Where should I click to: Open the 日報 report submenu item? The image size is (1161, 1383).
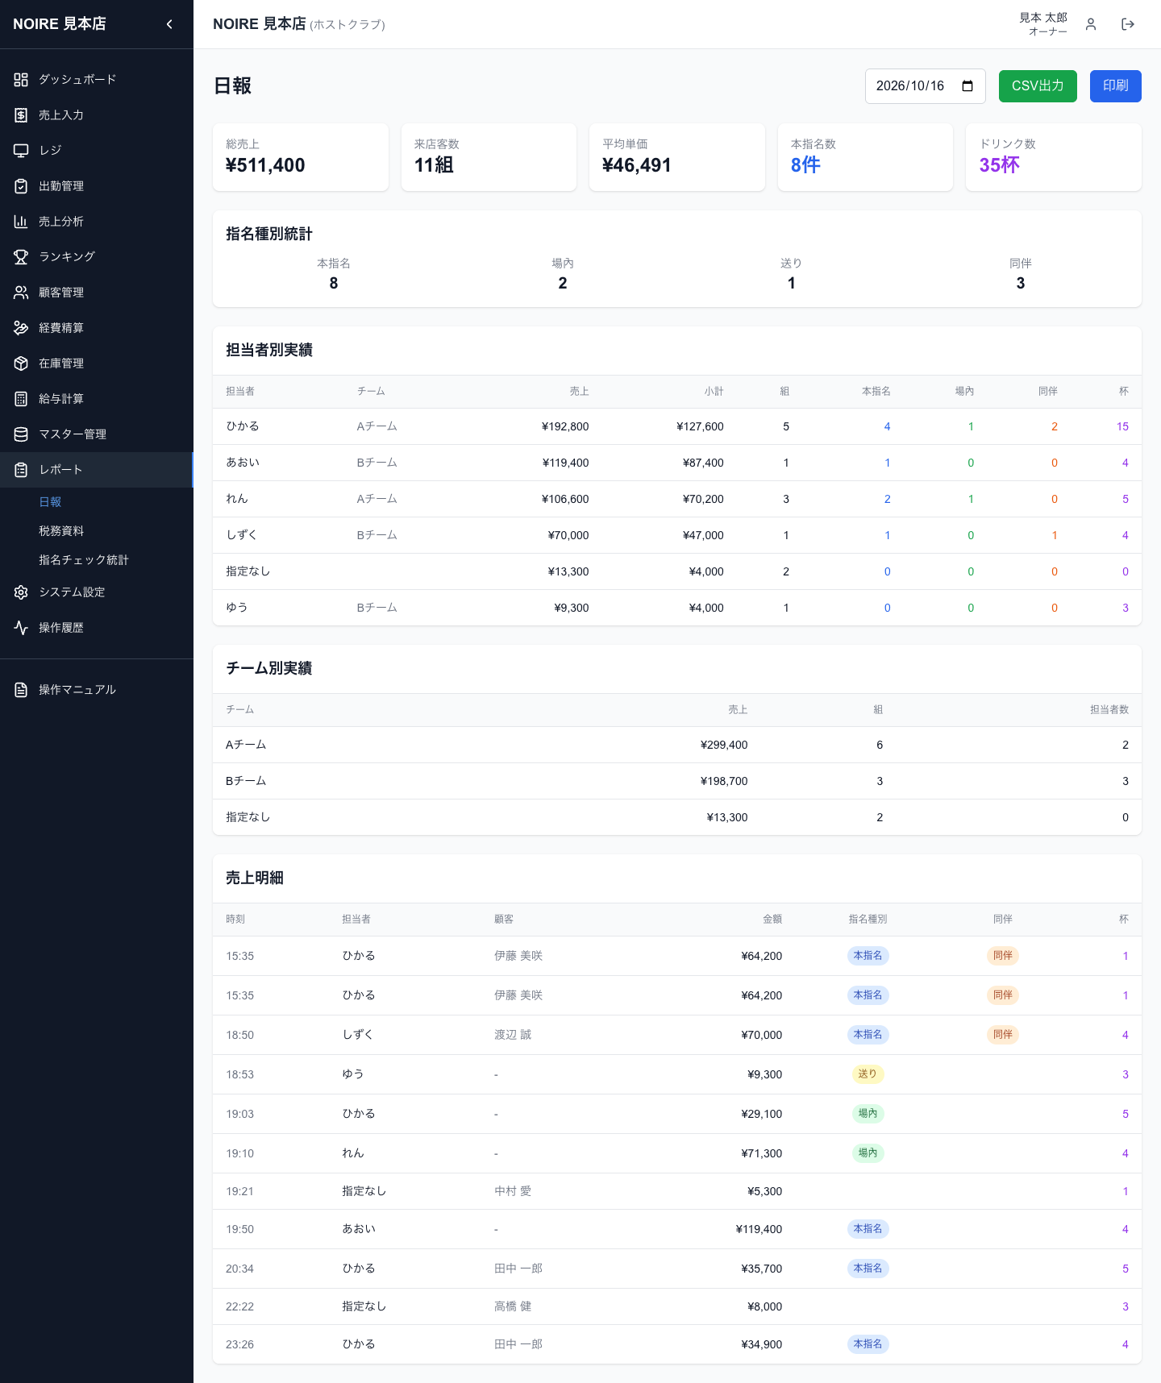coord(50,502)
